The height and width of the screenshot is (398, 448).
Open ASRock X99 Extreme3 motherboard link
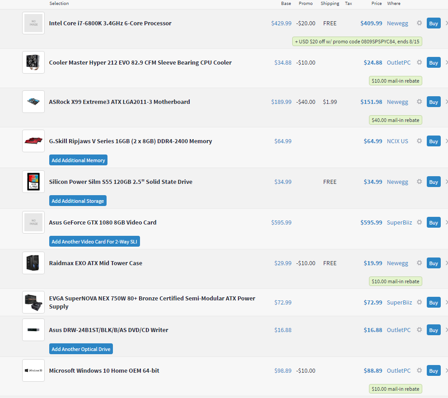tap(119, 102)
